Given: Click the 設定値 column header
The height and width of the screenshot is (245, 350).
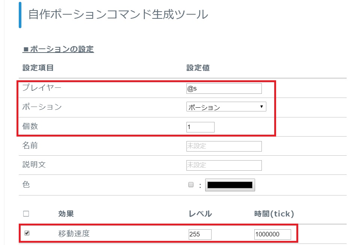Looking at the screenshot, I should tap(198, 68).
